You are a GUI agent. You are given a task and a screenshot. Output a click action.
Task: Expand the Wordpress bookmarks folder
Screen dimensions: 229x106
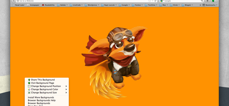click(92, 5)
